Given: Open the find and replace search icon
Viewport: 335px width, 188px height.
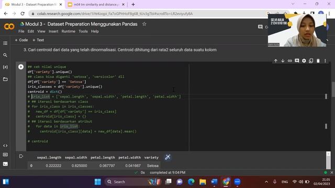Looking at the screenshot, I should click(x=5, y=55).
